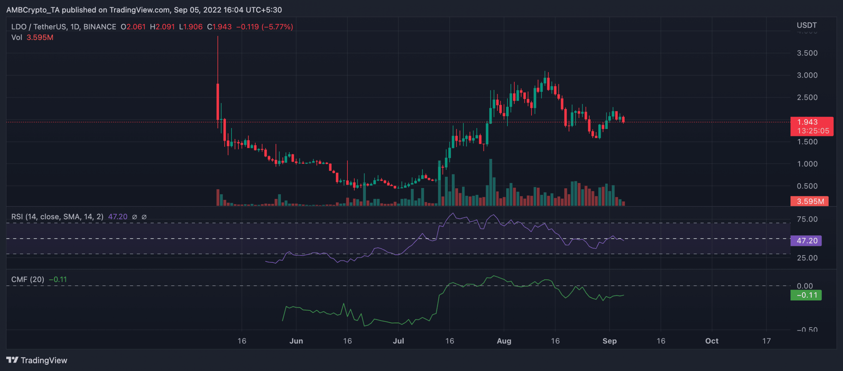Image resolution: width=843 pixels, height=371 pixels.
Task: Click the red 3.595M volume tag on axis
Action: click(x=809, y=201)
